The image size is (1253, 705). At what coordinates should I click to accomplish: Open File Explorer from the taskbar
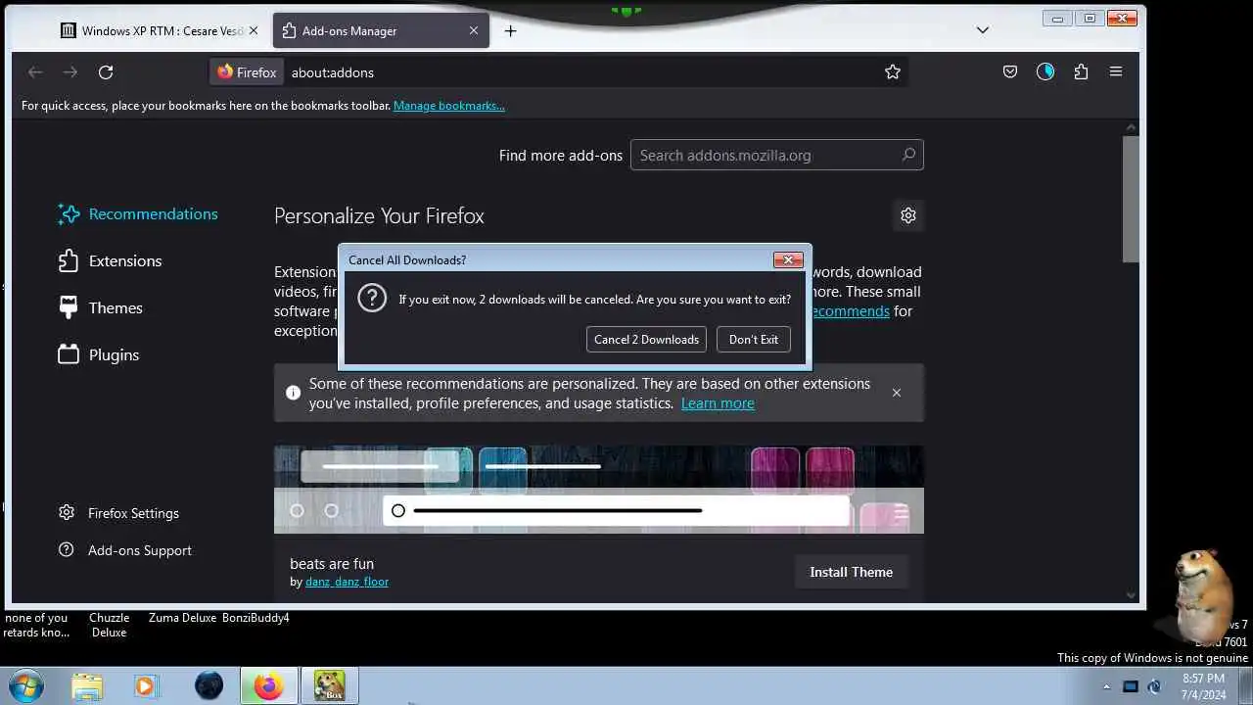87,685
